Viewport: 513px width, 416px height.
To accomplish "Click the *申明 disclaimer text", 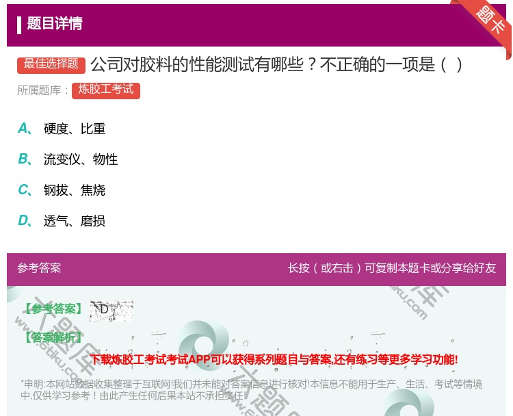I will point(251,390).
